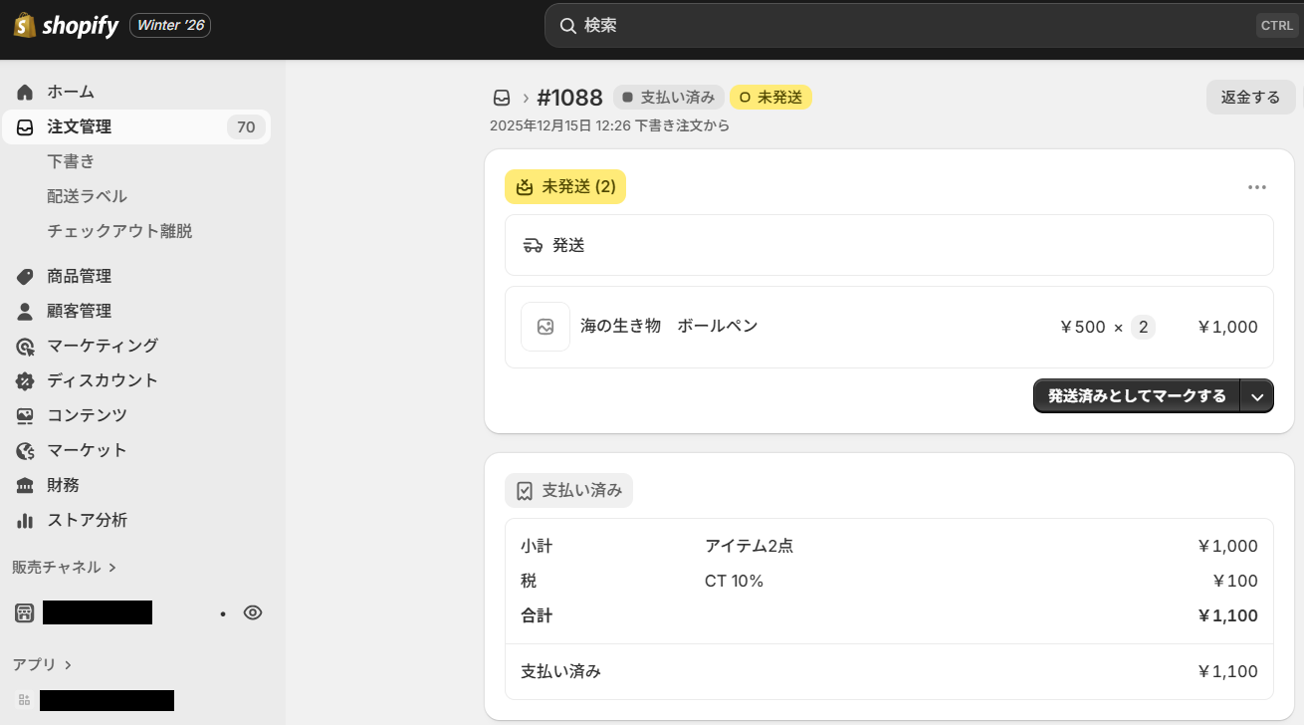The width and height of the screenshot is (1304, 725).
Task: Open Discounts via badge icon
Action: click(x=26, y=380)
